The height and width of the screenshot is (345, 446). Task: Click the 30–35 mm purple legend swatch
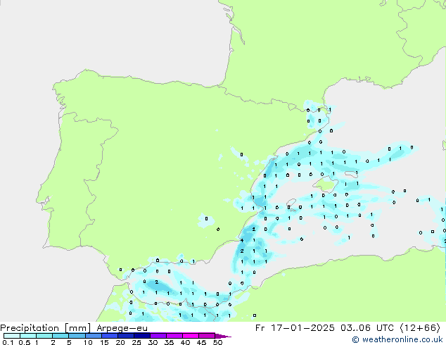pyautogui.click(x=158, y=336)
